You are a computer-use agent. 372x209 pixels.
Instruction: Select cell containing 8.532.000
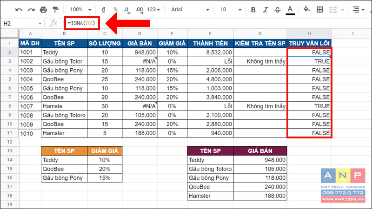210,52
